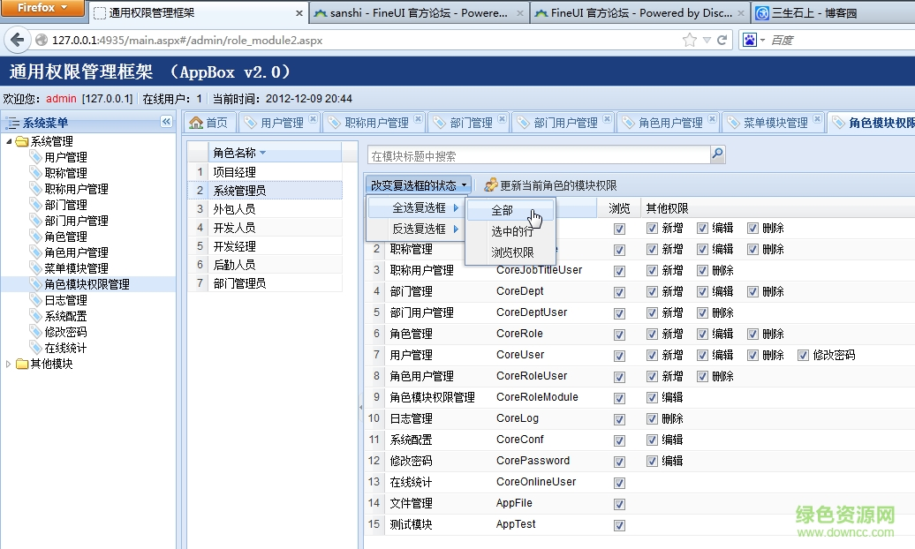This screenshot has width=915, height=549.
Task: Open 日志管理 in the sidebar tree
Action: pyautogui.click(x=65, y=300)
